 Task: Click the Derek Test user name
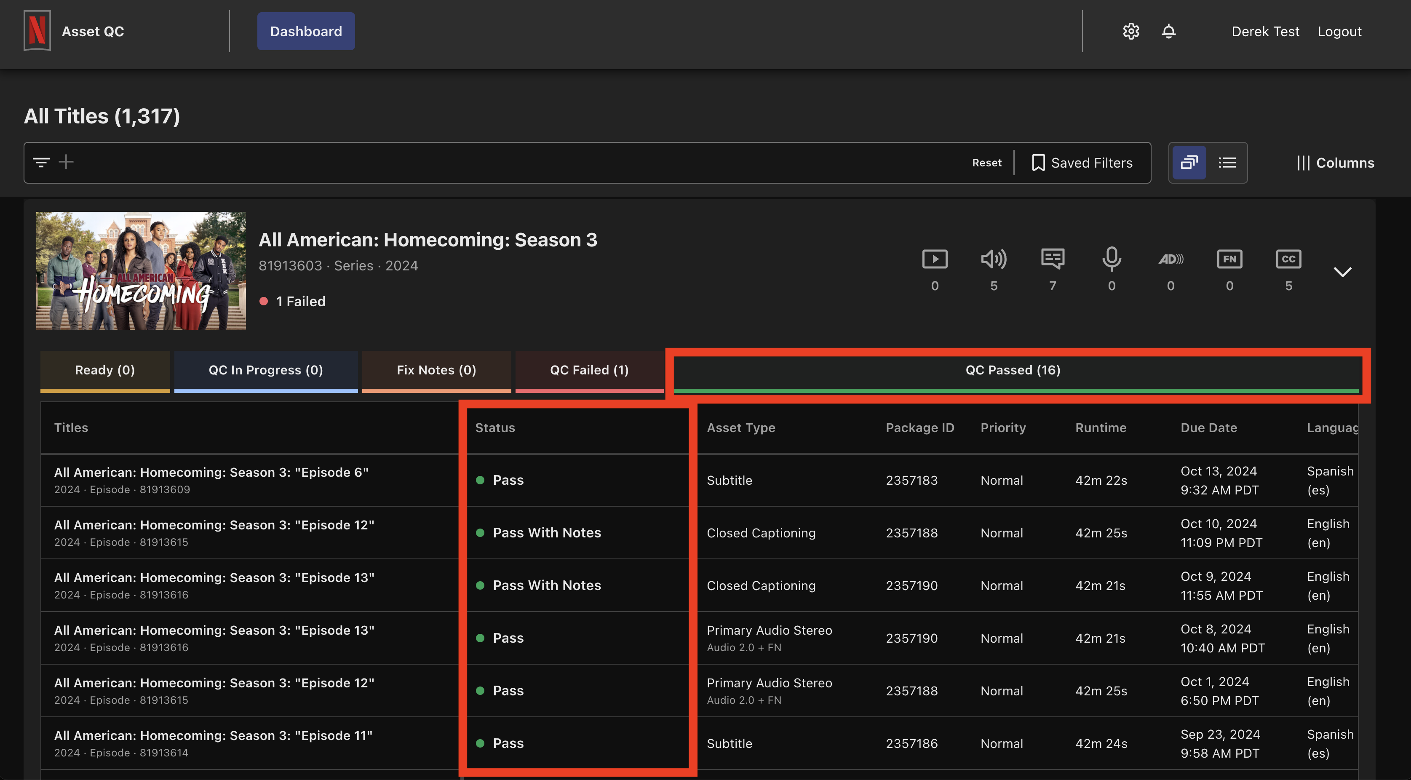tap(1265, 31)
